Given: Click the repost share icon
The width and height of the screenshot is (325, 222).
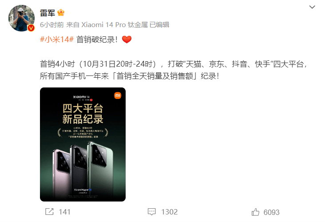Looking at the screenshot, I should coord(49,212).
